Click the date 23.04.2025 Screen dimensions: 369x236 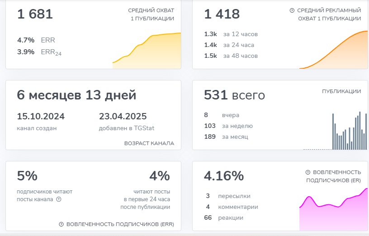[x=123, y=116]
